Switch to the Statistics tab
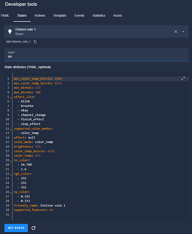 point(99,15)
